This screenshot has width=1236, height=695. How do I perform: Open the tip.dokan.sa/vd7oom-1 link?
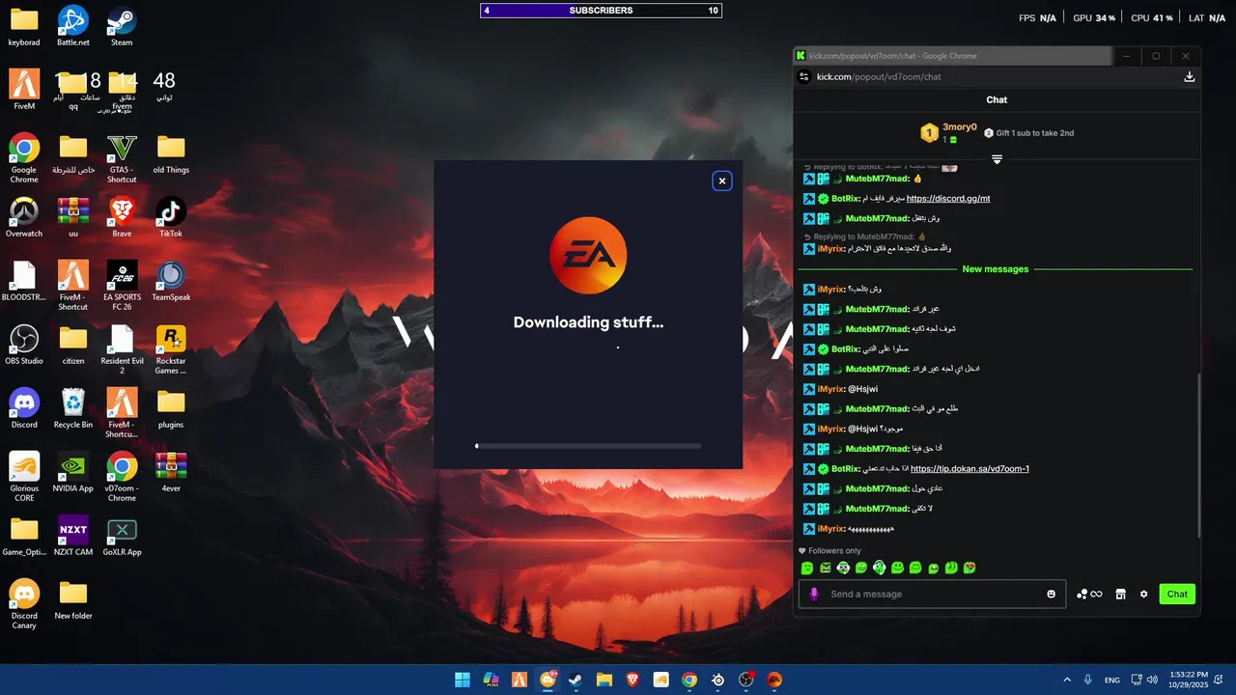click(x=969, y=469)
